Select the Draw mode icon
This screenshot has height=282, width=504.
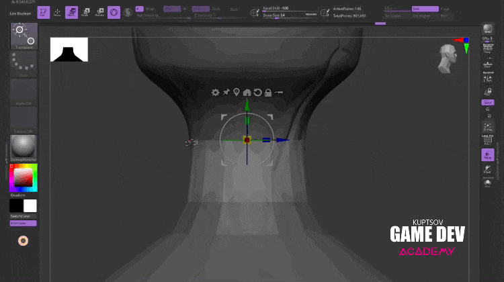point(57,13)
